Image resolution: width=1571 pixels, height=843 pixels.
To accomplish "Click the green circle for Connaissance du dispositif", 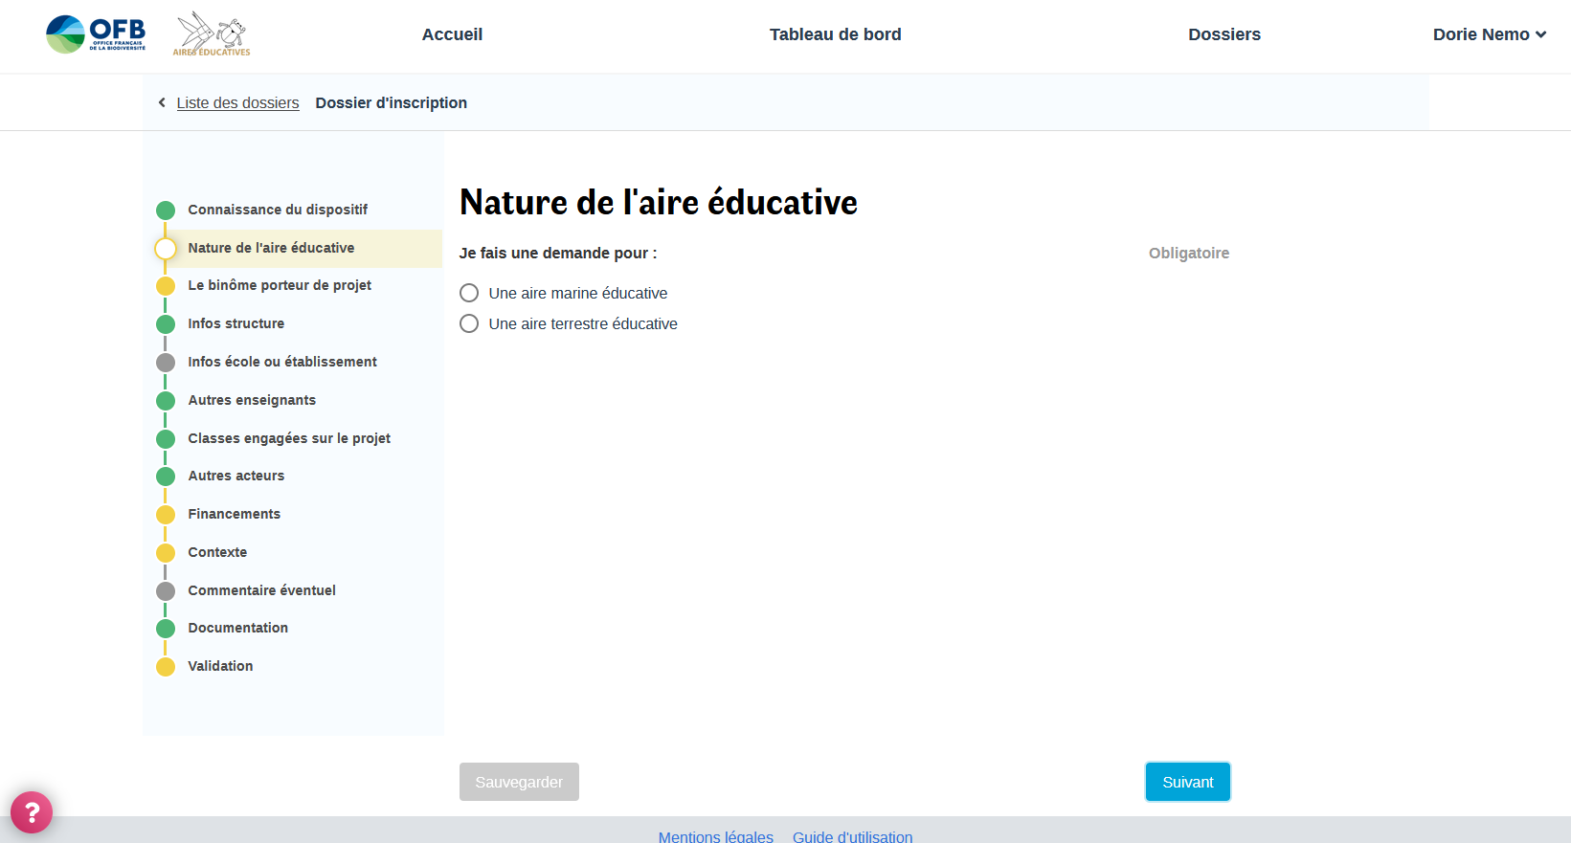I will [x=166, y=211].
